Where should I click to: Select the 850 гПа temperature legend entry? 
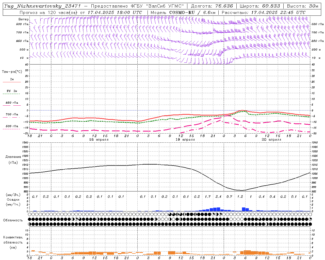(x=12, y=103)
